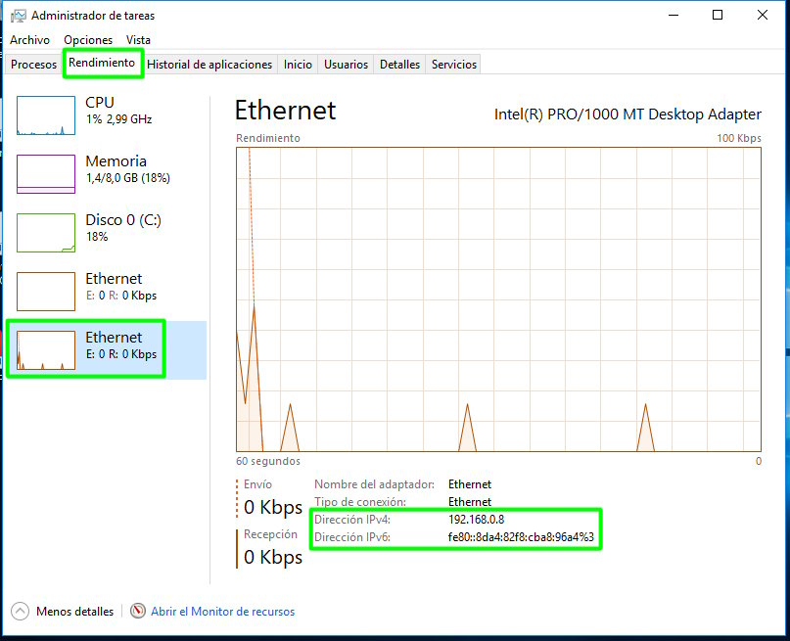Viewport: 790px width, 641px height.
Task: Go to the Inicio tab
Action: pyautogui.click(x=298, y=65)
